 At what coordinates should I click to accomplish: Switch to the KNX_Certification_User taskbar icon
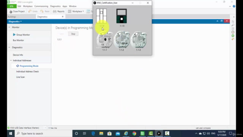coord(159,134)
